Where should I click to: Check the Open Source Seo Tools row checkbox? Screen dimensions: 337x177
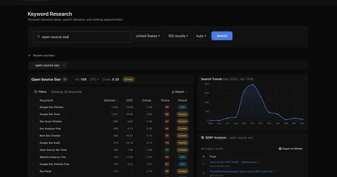[x=31, y=150]
